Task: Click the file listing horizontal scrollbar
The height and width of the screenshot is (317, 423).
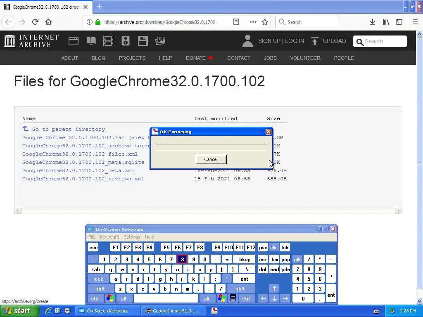Action: click(208, 210)
